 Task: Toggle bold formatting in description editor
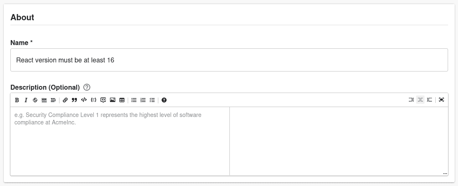pyautogui.click(x=17, y=100)
